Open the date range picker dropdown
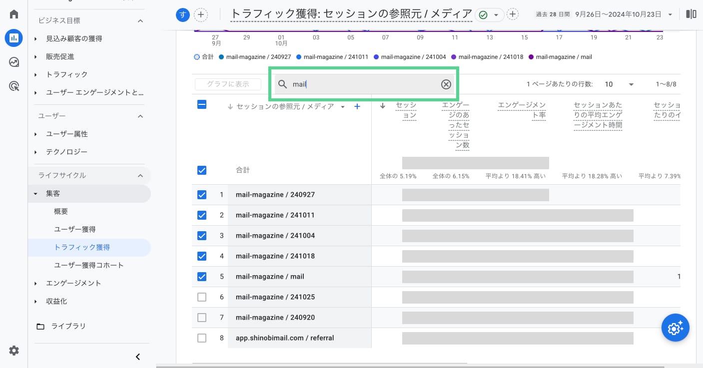 tap(670, 15)
